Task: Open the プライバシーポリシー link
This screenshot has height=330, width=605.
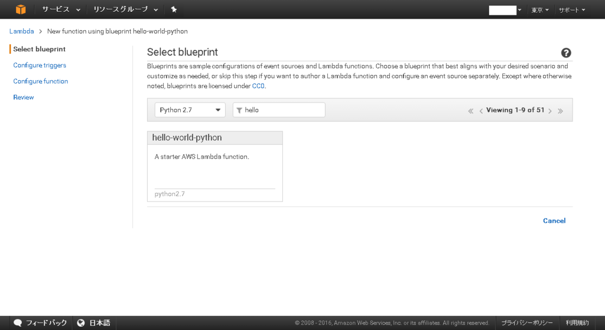Action: (x=526, y=323)
